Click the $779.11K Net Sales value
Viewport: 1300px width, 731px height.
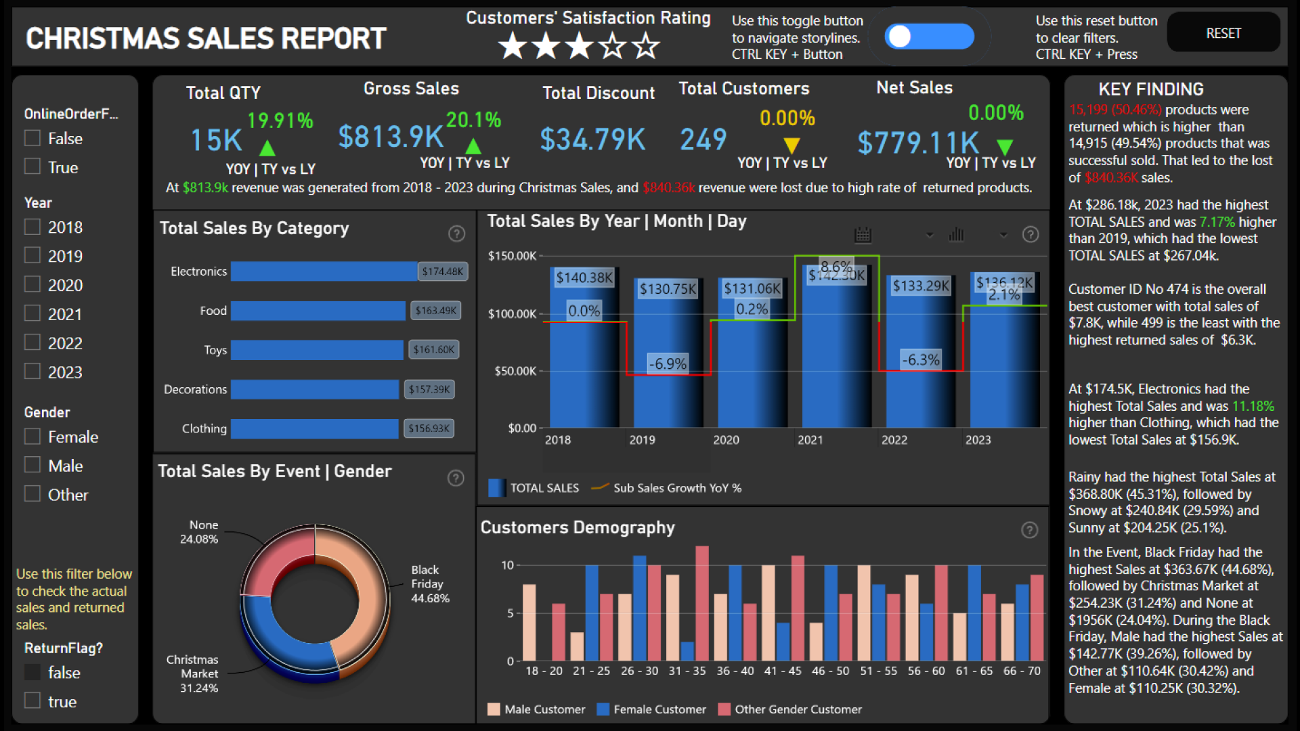click(x=918, y=143)
